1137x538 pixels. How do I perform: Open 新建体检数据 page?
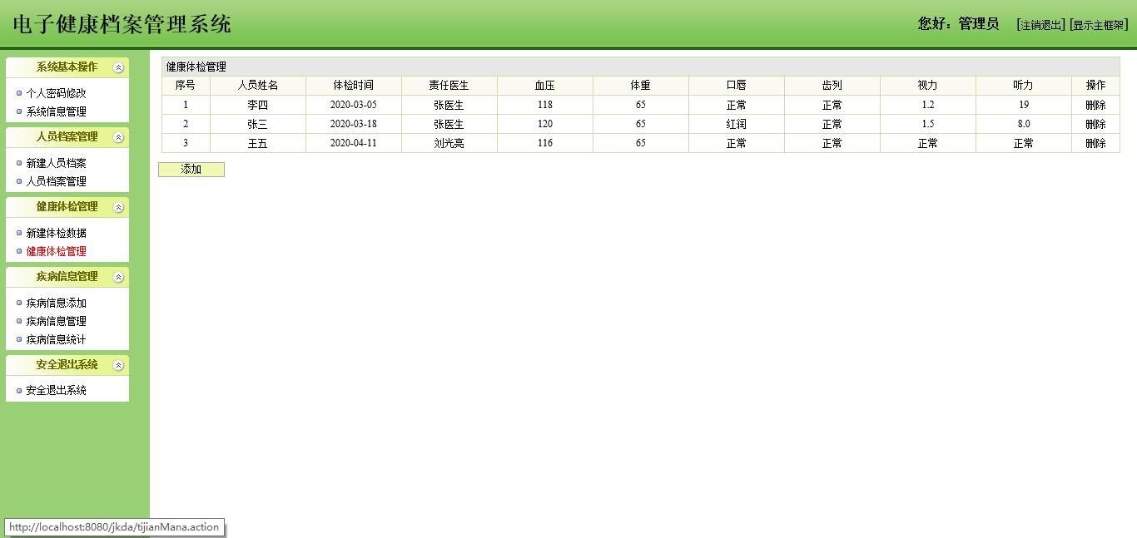56,233
